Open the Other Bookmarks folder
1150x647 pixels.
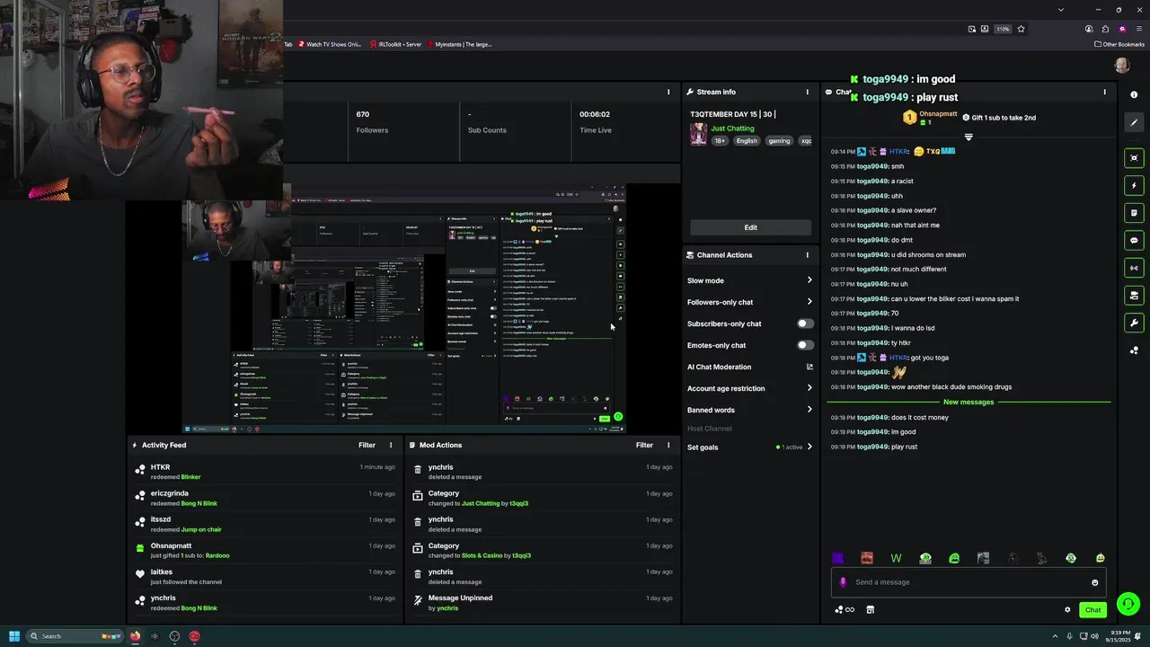(1119, 44)
